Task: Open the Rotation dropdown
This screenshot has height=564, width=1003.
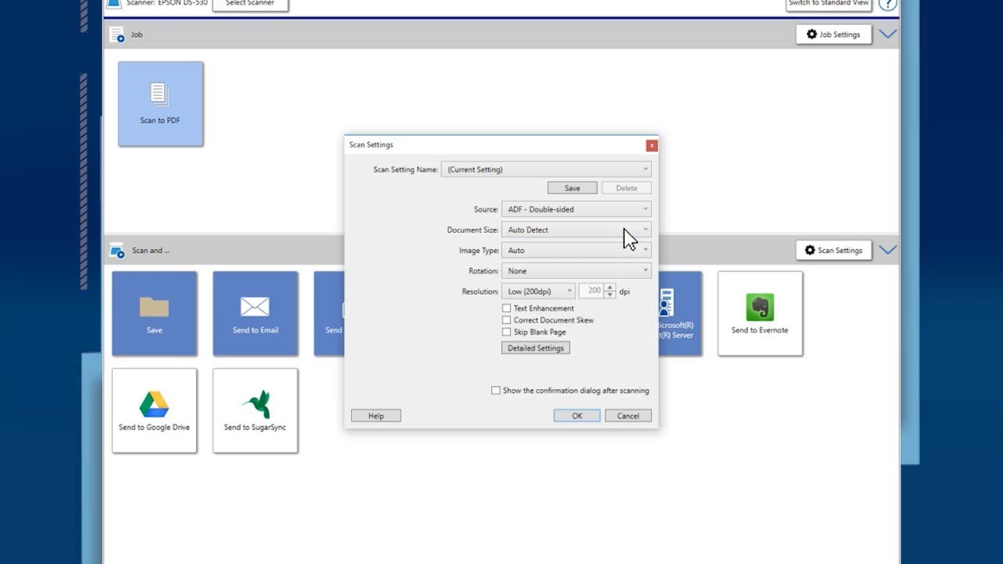Action: click(576, 270)
